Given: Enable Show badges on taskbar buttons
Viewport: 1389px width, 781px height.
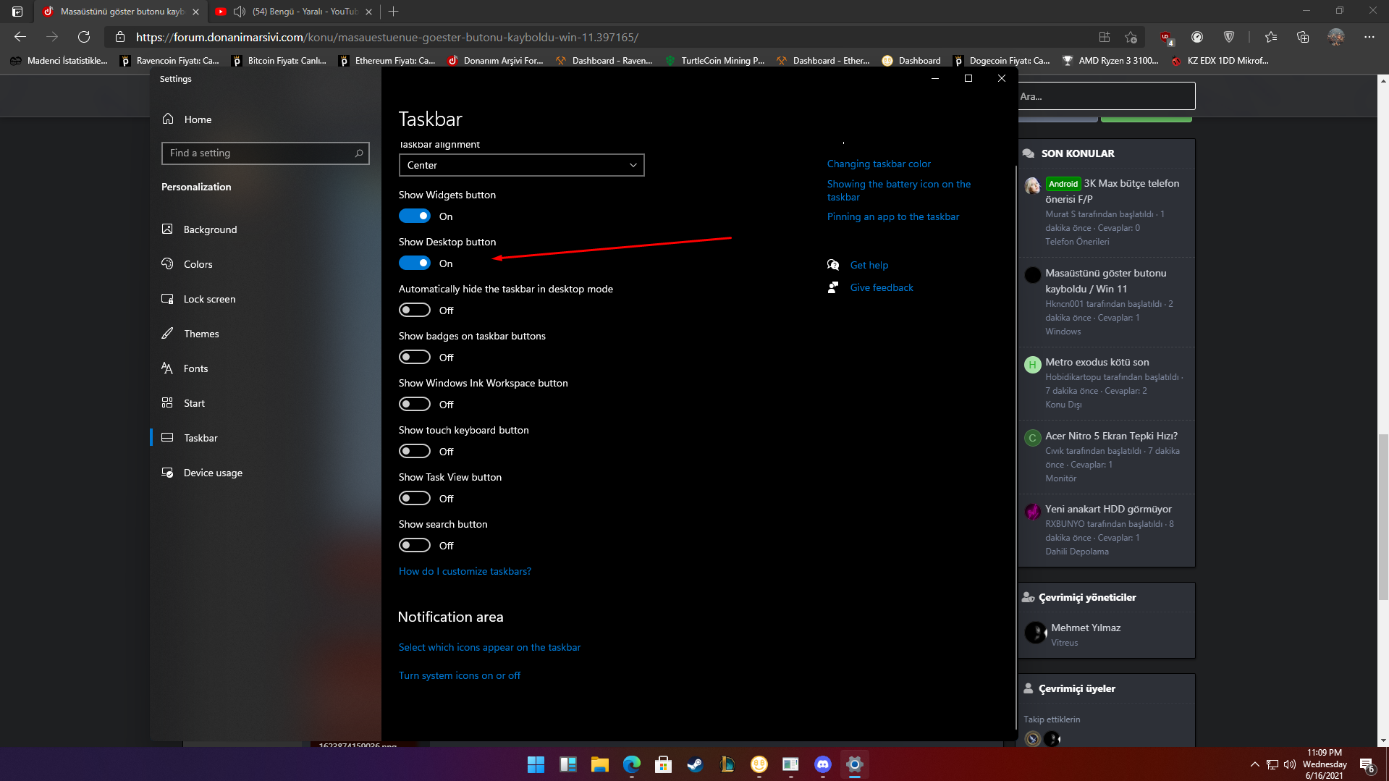Looking at the screenshot, I should 415,357.
